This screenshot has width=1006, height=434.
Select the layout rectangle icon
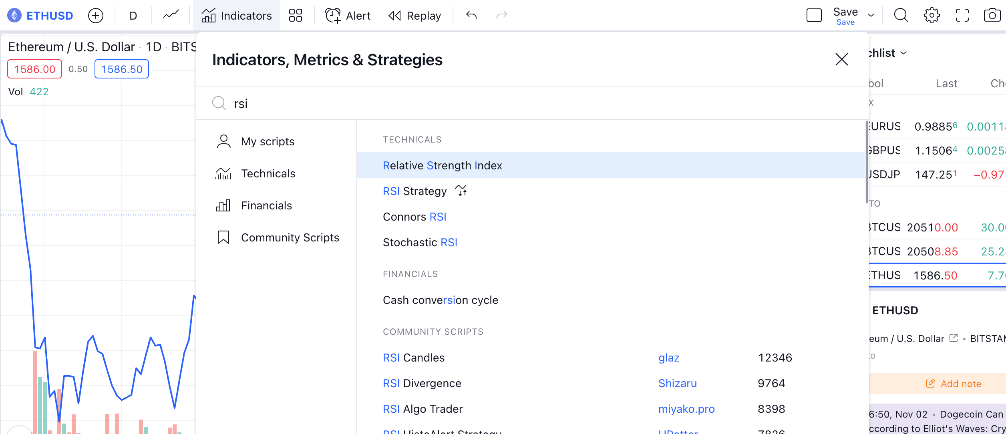[814, 16]
